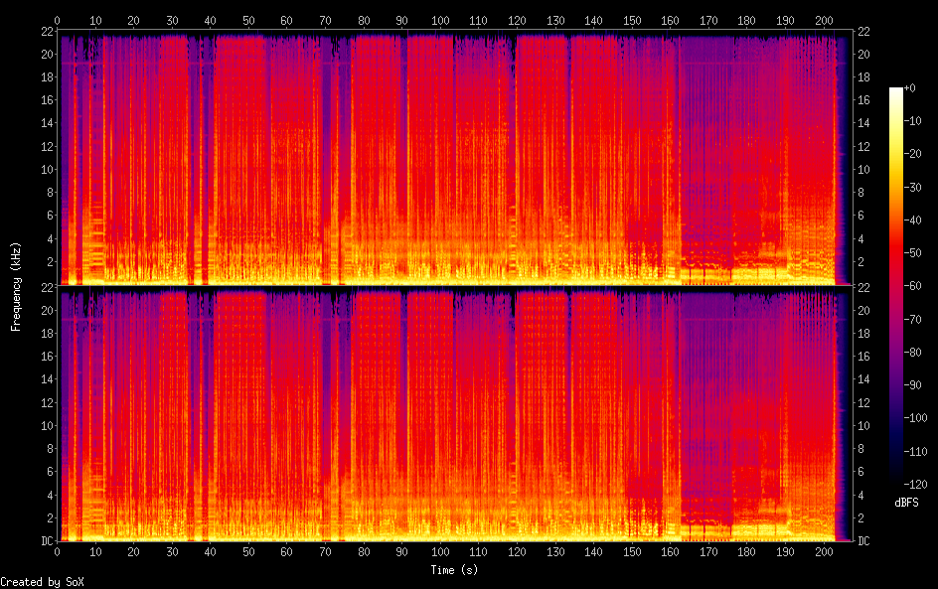Click the 'dBFS' unit label
Screen dimensions: 938x589
[x=906, y=503]
